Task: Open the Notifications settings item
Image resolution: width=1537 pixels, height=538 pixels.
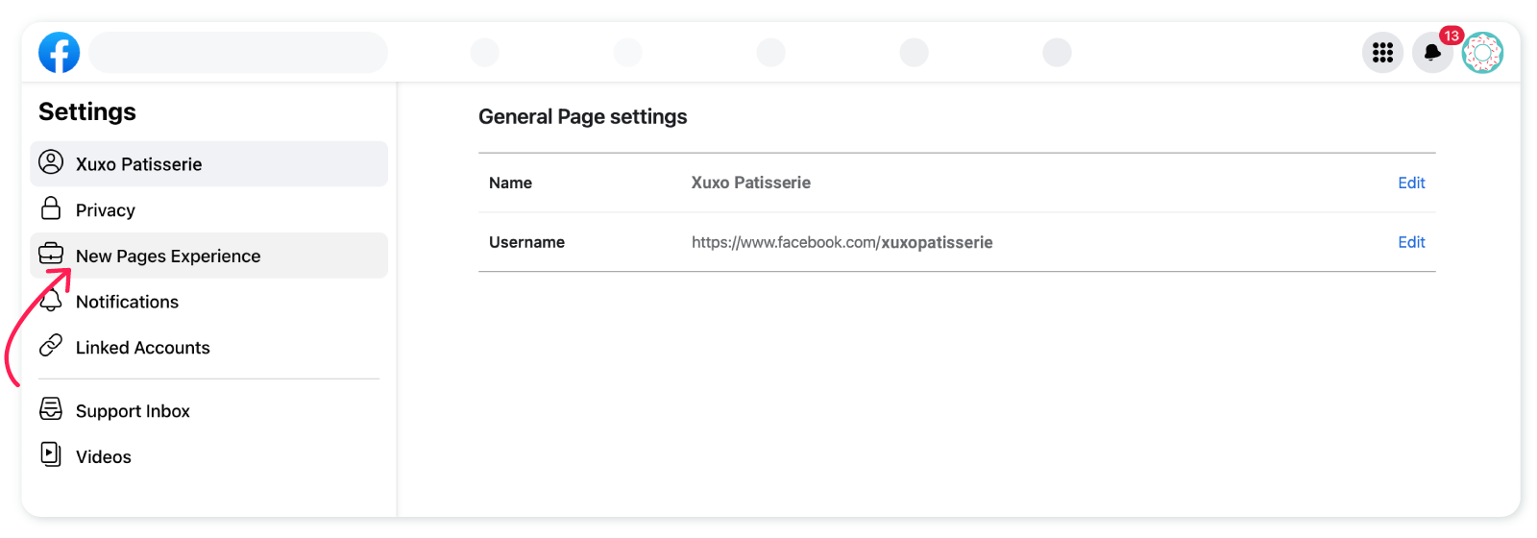Action: coord(208,302)
